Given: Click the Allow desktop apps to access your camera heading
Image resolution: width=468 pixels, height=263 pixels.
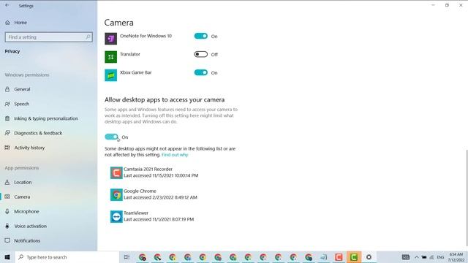Looking at the screenshot, I should point(165,99).
